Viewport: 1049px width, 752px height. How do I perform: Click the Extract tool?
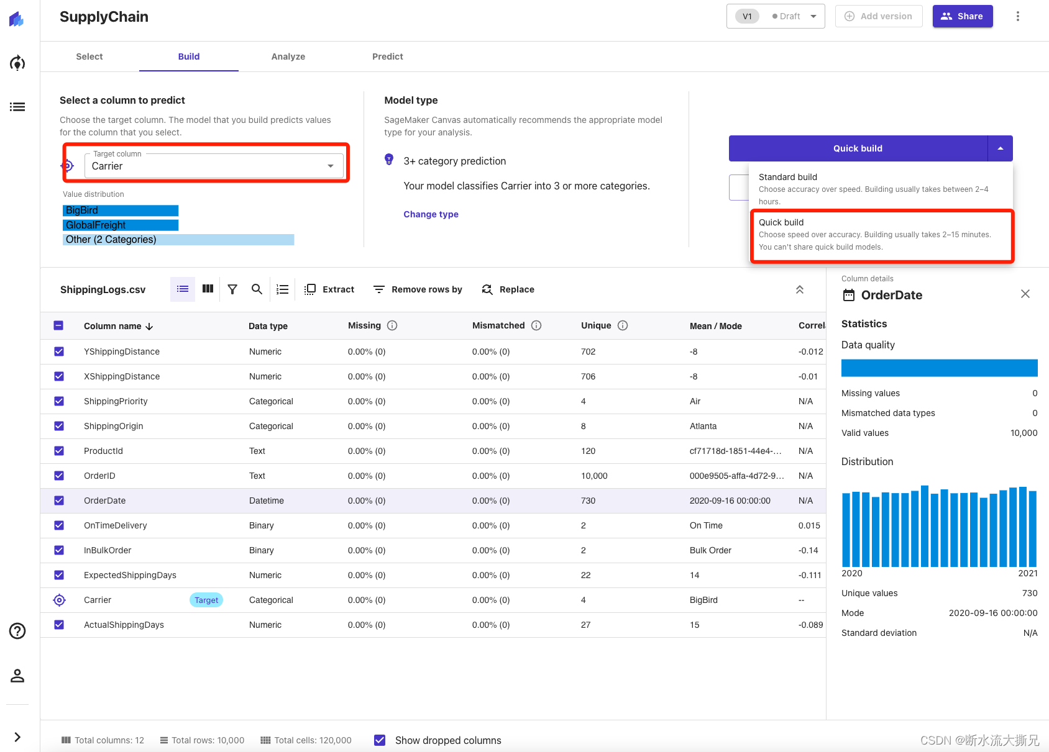[x=329, y=289]
